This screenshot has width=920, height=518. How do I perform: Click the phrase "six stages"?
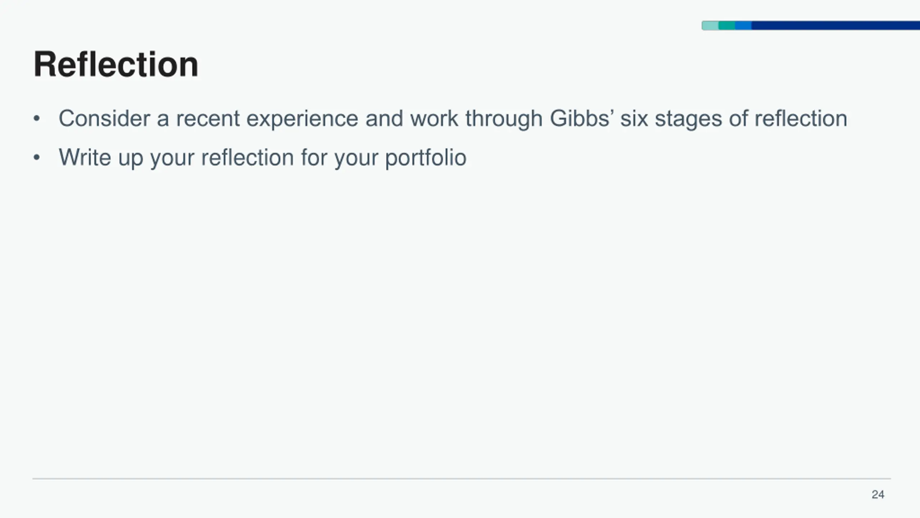point(671,118)
